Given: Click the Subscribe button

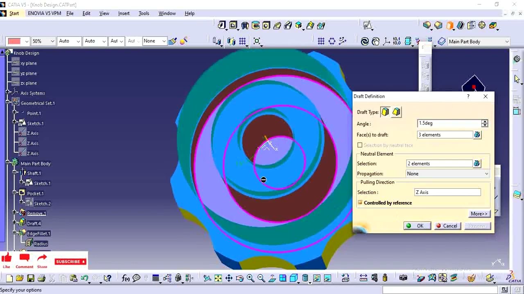Looking at the screenshot, I should 70,261.
